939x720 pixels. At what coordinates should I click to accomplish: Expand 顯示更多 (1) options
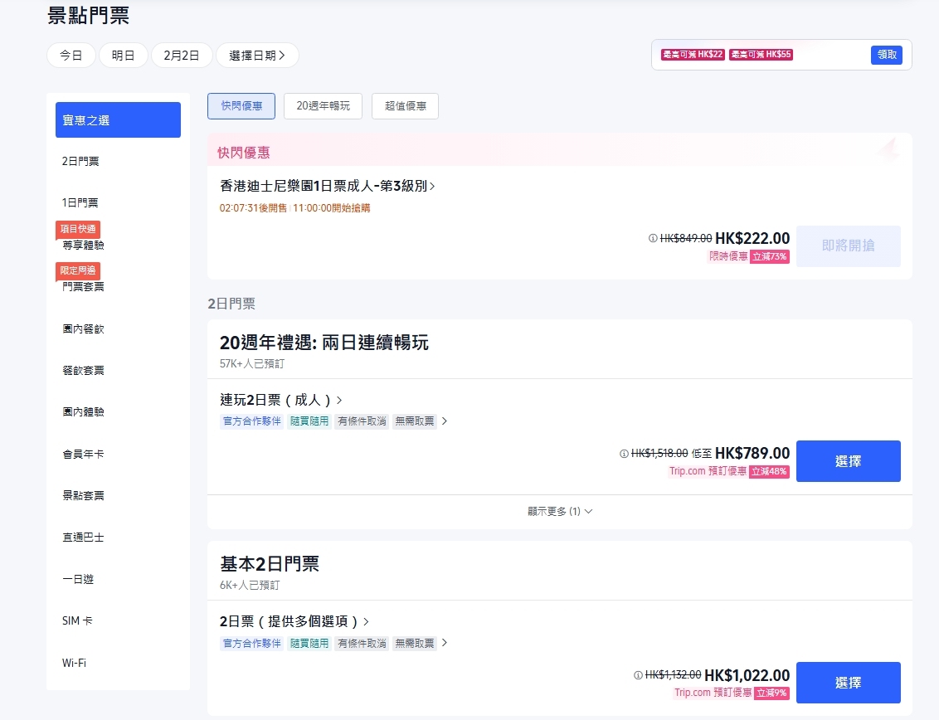click(560, 512)
